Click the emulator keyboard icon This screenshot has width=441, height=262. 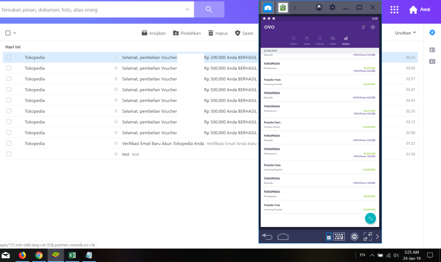tap(339, 236)
